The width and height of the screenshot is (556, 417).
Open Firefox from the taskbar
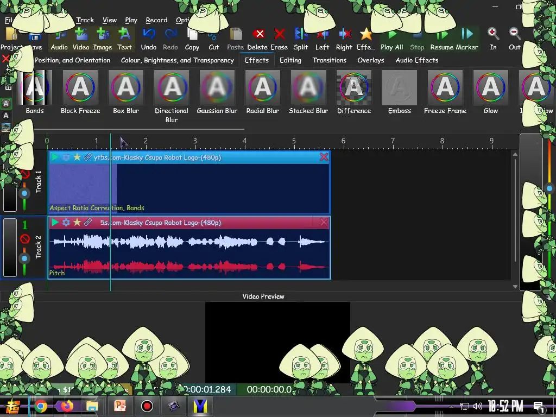[66, 406]
